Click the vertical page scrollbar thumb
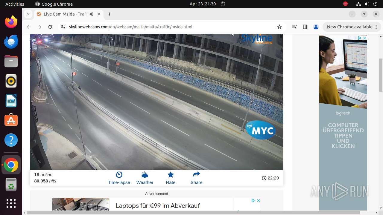 [381, 75]
